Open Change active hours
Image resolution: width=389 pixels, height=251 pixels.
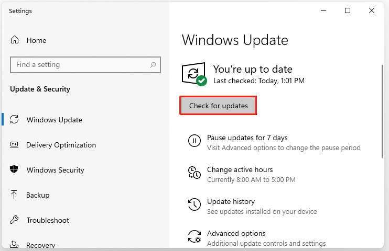coord(240,169)
